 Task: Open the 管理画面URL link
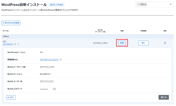point(49,60)
